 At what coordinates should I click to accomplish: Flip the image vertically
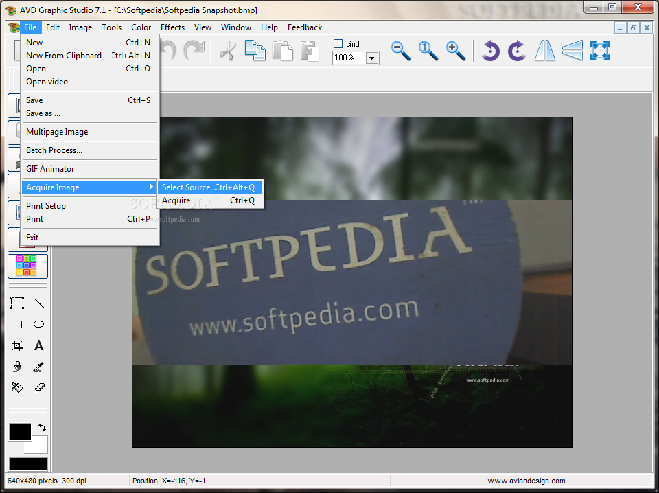(572, 51)
